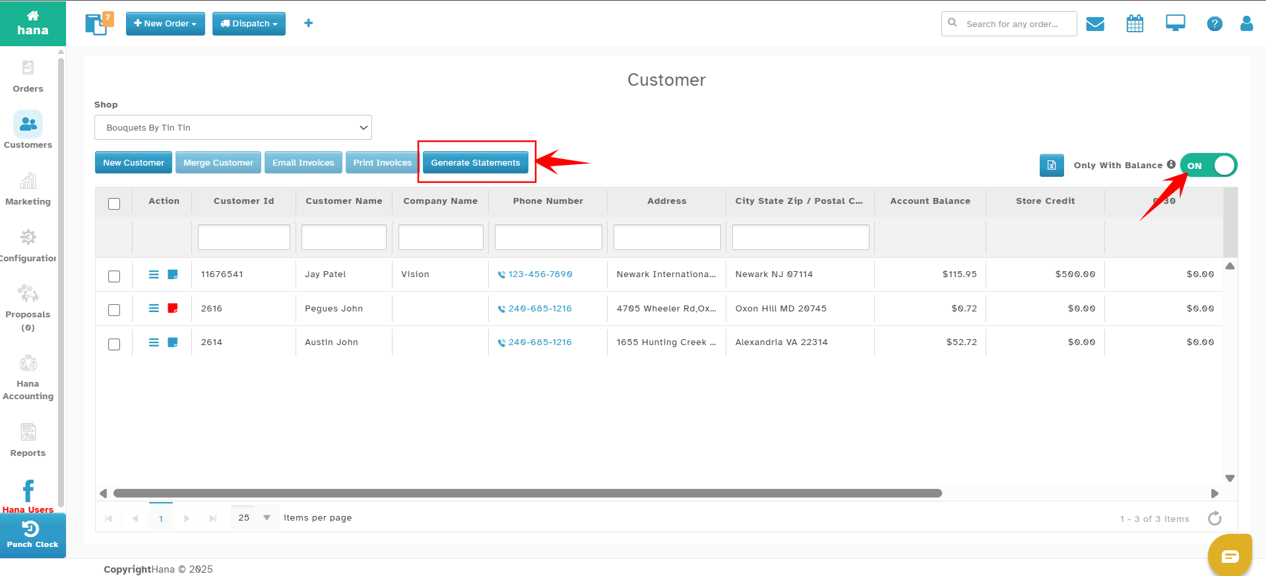The width and height of the screenshot is (1266, 576).
Task: Go to next page arrow
Action: click(x=187, y=519)
